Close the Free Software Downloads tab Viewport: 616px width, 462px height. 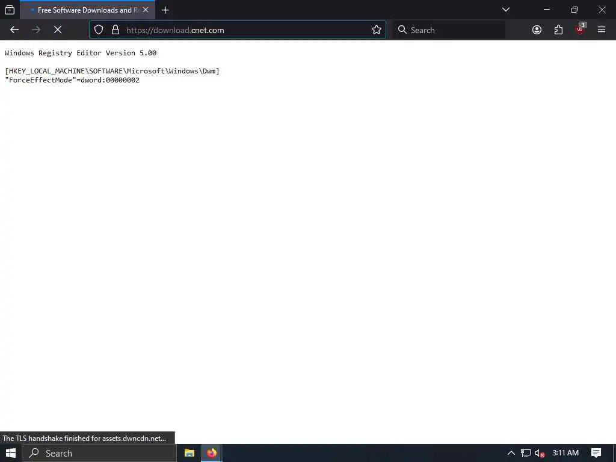click(146, 10)
